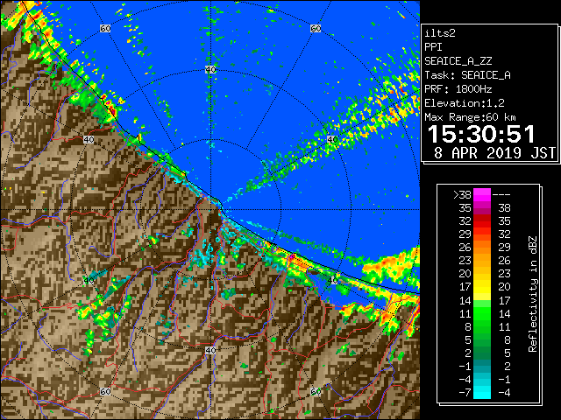Image resolution: width=561 pixels, height=420 pixels.
Task: Click the --- legend entry
Action: pyautogui.click(x=501, y=194)
